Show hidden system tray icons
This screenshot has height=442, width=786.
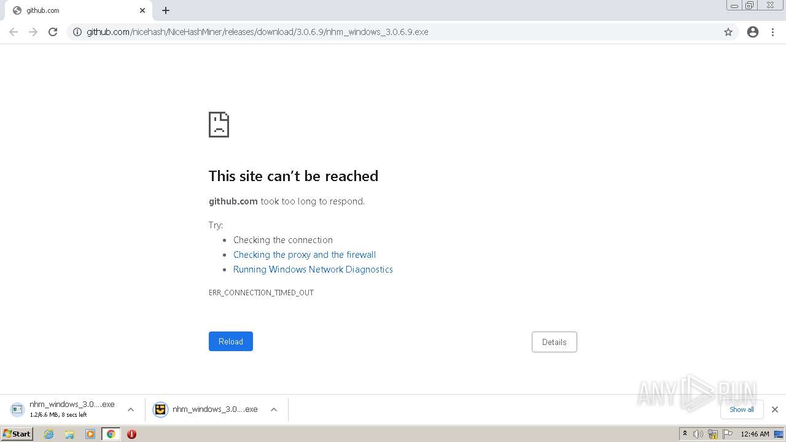click(x=685, y=434)
